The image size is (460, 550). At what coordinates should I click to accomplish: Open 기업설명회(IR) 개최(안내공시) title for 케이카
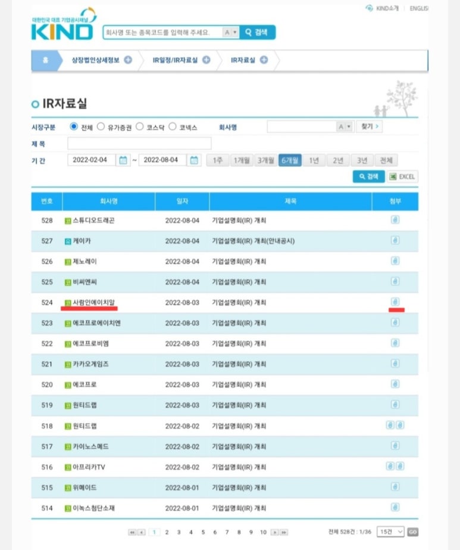click(x=254, y=241)
